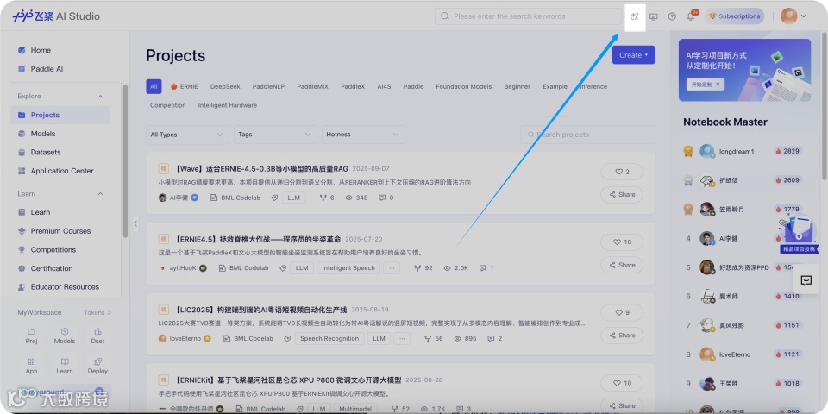The height and width of the screenshot is (414, 828).
Task: Open the Wave RAG project title
Action: 260,169
